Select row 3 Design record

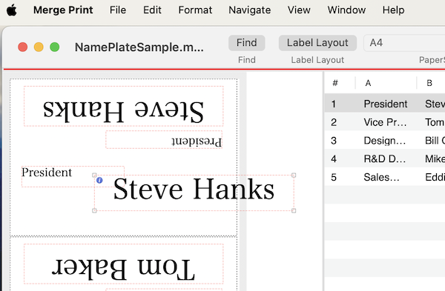(385, 141)
